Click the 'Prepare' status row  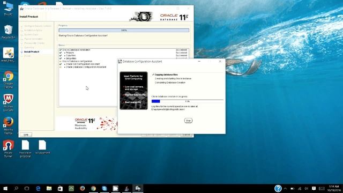pos(124,53)
